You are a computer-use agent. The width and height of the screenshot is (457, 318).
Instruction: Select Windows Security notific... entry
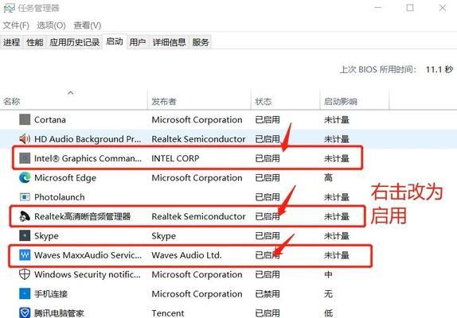[x=87, y=274]
